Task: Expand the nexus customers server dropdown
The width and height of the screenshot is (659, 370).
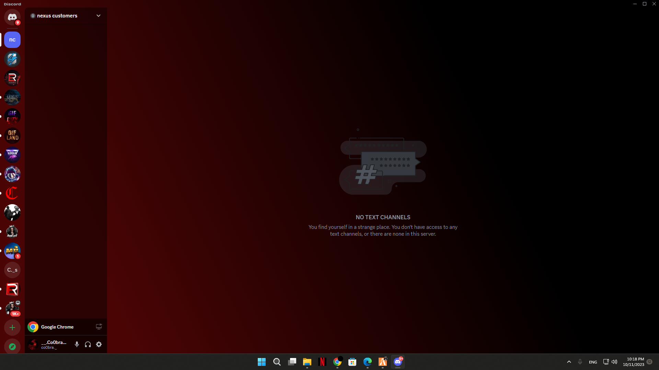Action: point(99,16)
